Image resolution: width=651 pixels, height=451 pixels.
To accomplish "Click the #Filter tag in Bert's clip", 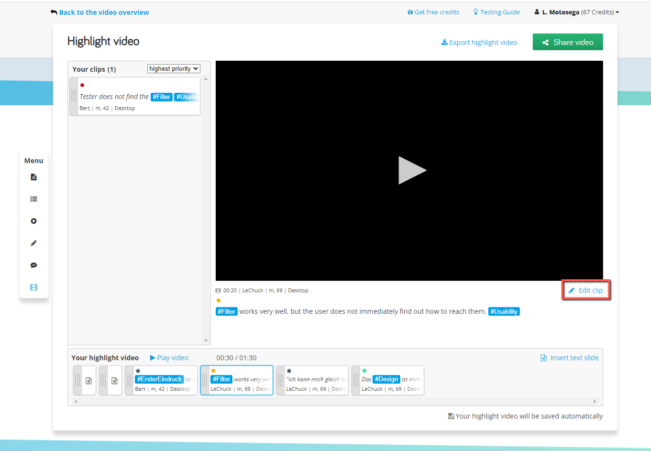I will [162, 97].
